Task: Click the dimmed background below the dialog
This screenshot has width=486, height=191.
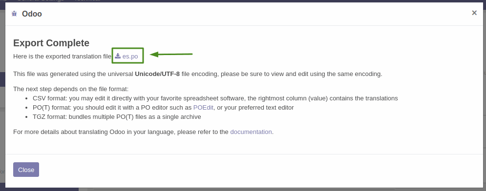Action: point(243,189)
